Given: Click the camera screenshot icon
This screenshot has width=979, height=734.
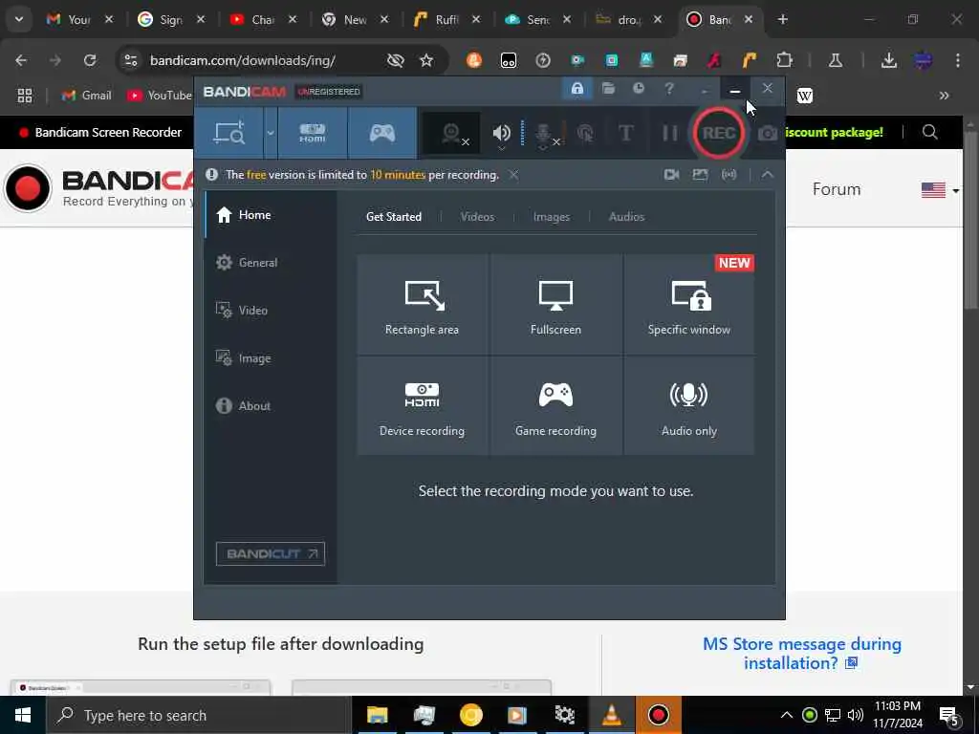Looking at the screenshot, I should [768, 133].
